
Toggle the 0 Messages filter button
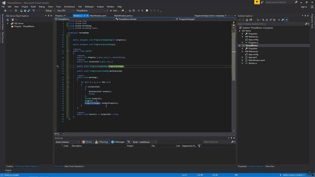pyautogui.click(x=118, y=142)
